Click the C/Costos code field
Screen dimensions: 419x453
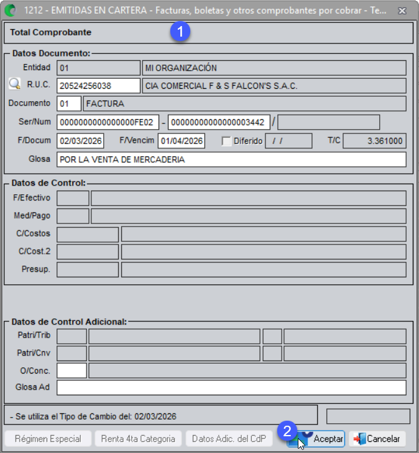point(88,235)
